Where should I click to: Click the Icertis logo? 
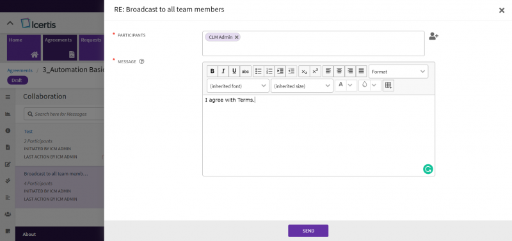pyautogui.click(x=38, y=24)
